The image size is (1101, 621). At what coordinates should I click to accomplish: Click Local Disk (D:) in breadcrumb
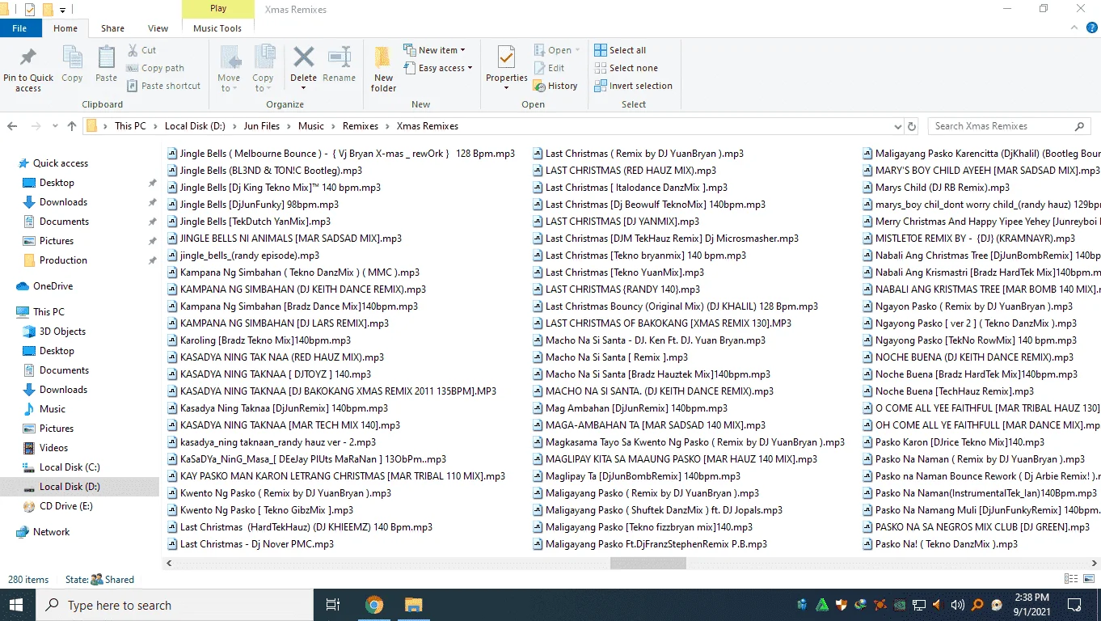coord(196,126)
